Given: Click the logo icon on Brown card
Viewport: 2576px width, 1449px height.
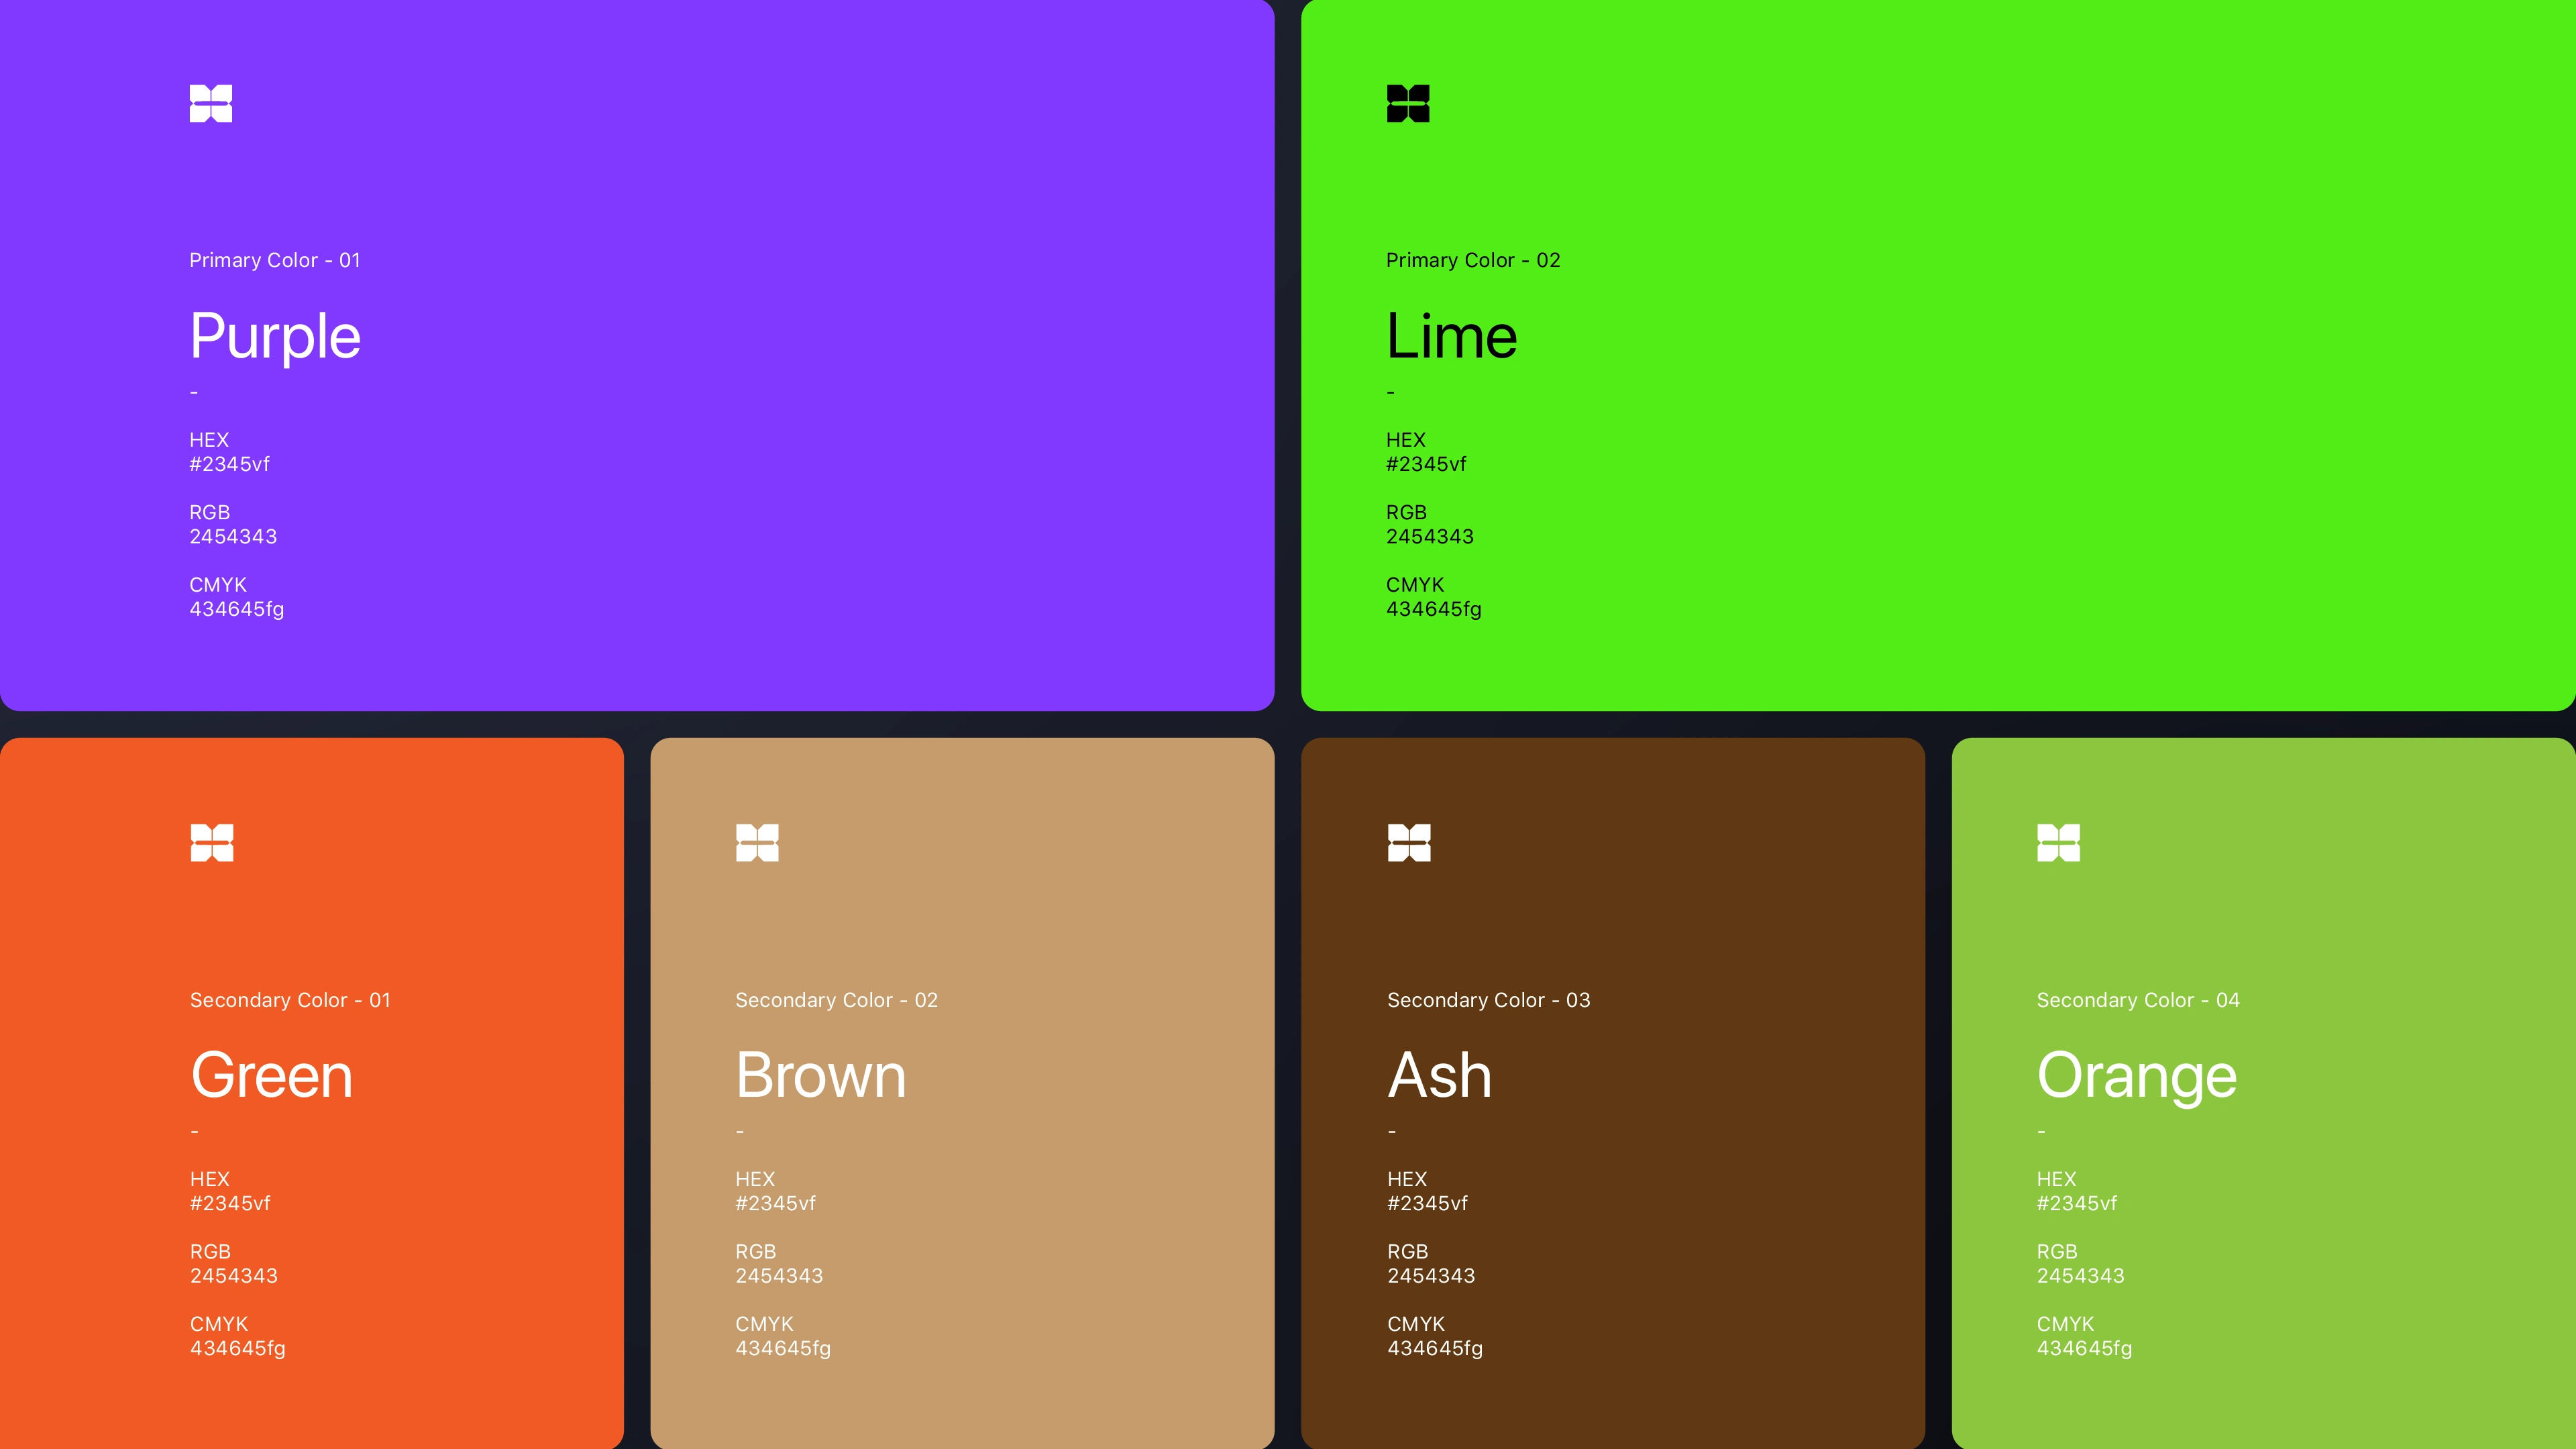Looking at the screenshot, I should (x=757, y=842).
